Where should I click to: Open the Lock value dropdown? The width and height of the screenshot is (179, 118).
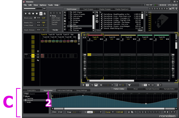[x=101, y=112]
